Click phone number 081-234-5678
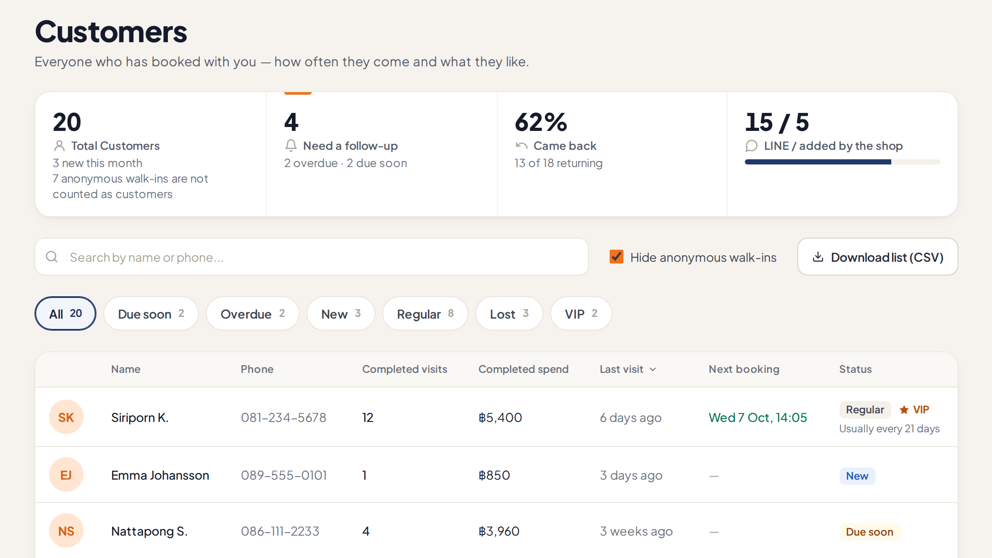992x558 pixels. 284,418
